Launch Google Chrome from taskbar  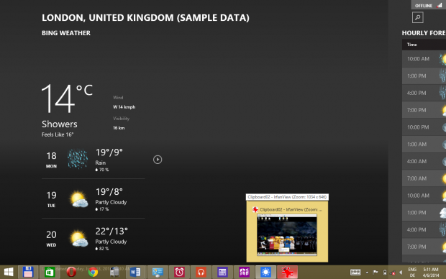coord(93,273)
